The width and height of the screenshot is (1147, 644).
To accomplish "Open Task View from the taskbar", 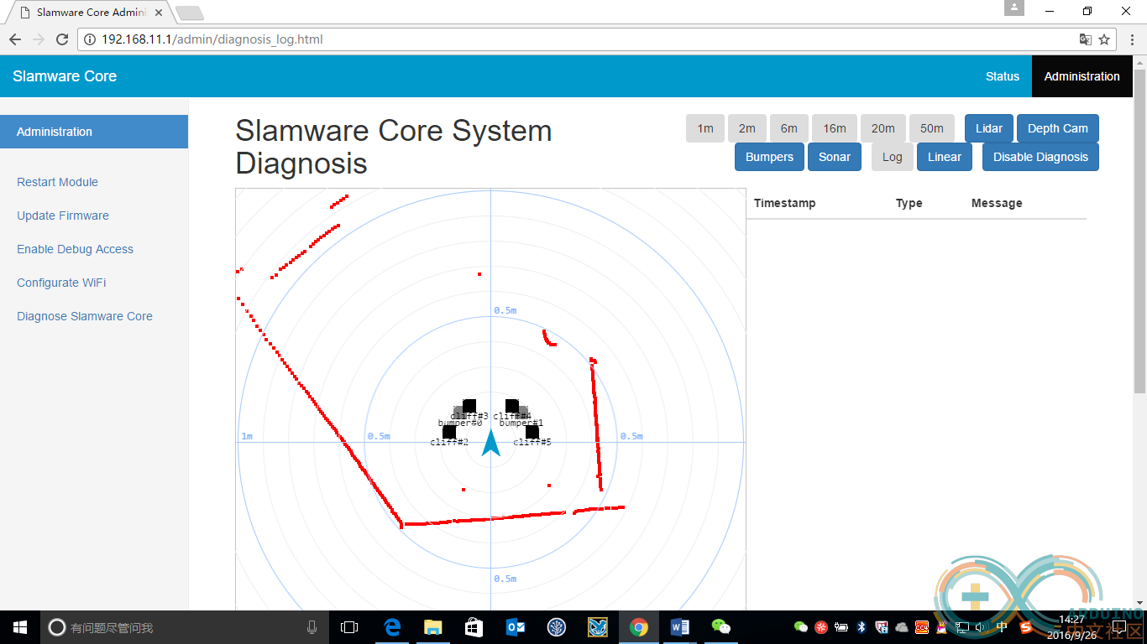I will point(349,627).
